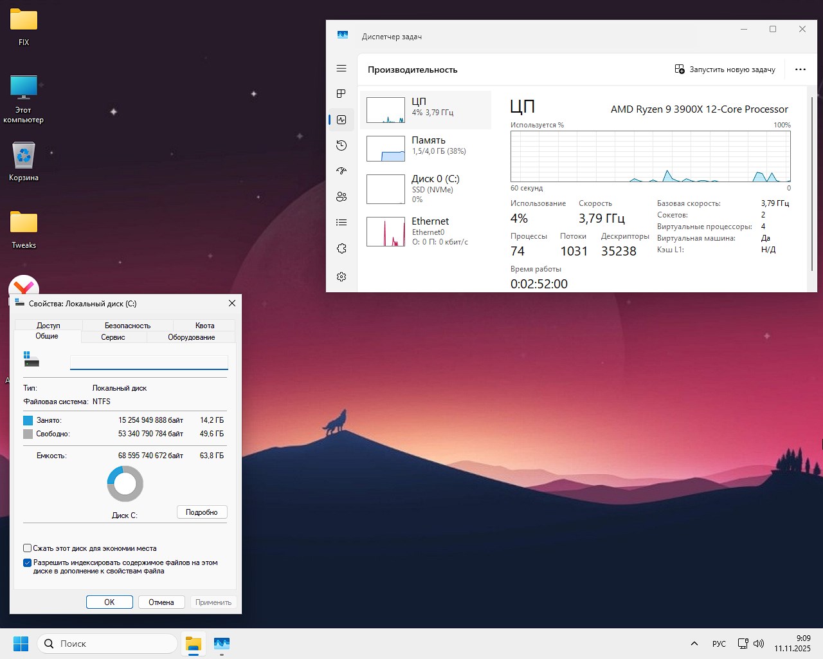Open Startup apps section
This screenshot has width=823, height=659.
point(341,171)
